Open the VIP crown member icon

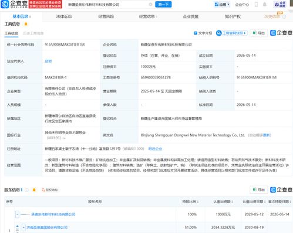pyautogui.click(x=280, y=4)
